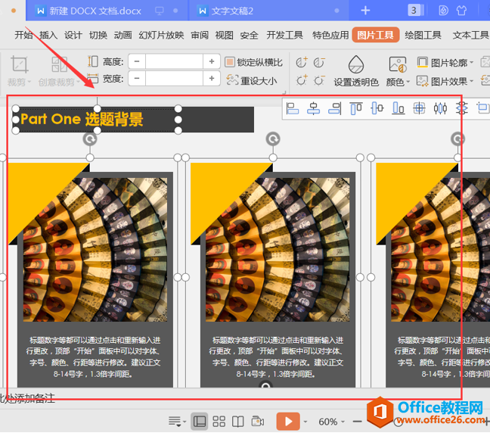Select the Crop tool icon
The image size is (490, 433).
(x=20, y=64)
